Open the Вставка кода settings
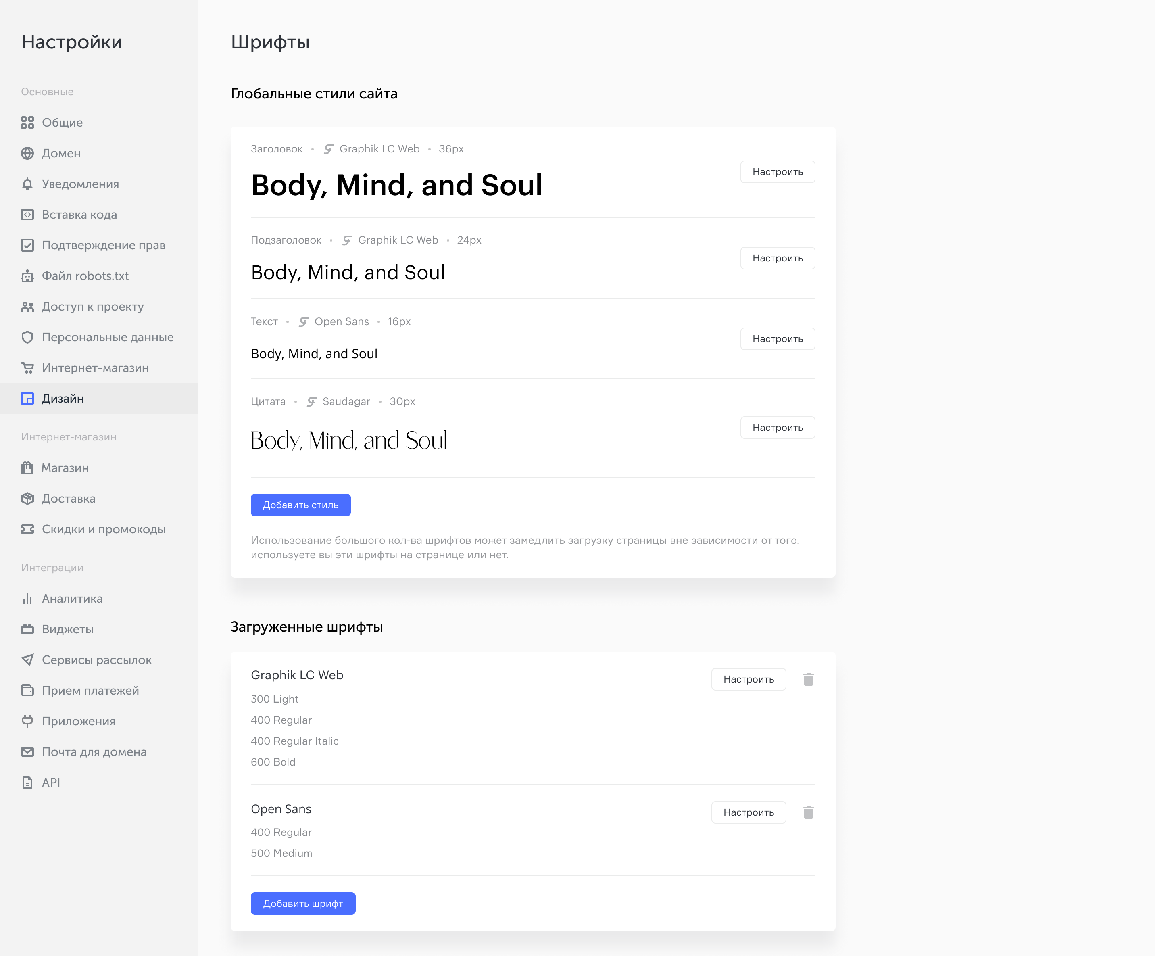The width and height of the screenshot is (1155, 956). [79, 215]
